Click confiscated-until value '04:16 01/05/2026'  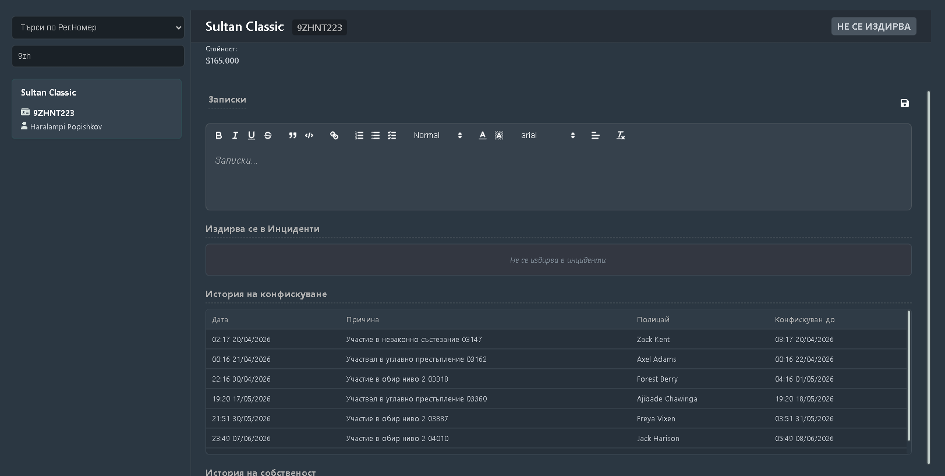tap(804, 379)
